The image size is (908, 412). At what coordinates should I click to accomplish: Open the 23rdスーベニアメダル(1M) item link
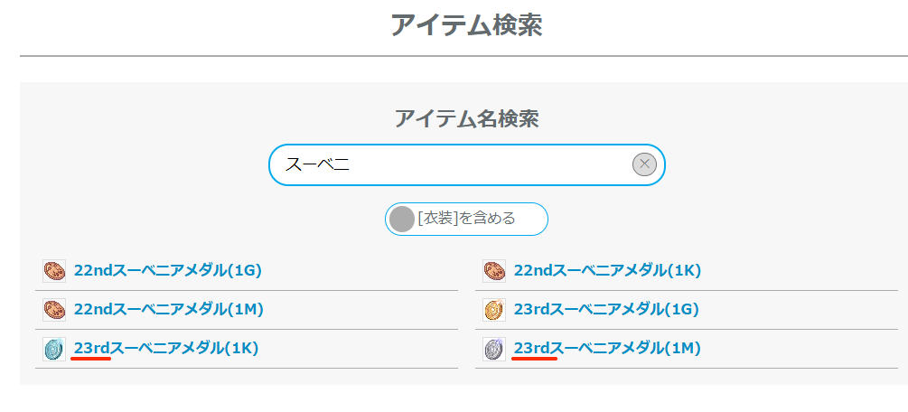[x=607, y=349]
